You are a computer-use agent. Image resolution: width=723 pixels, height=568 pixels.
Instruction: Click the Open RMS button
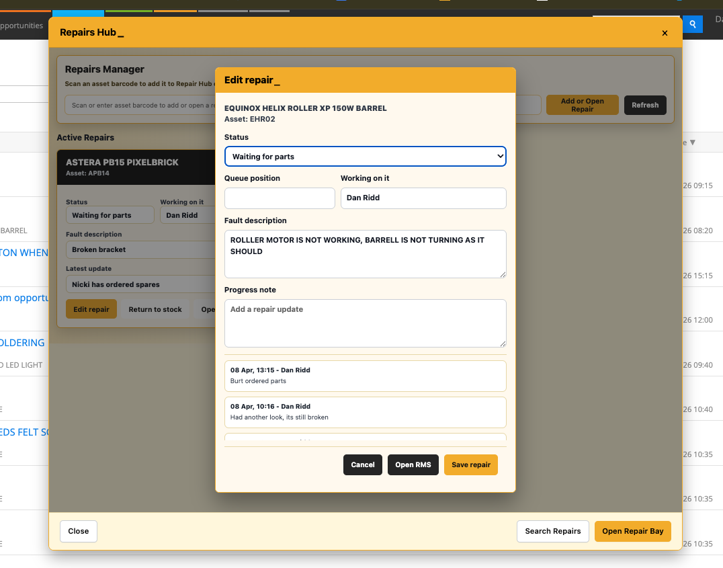click(413, 464)
